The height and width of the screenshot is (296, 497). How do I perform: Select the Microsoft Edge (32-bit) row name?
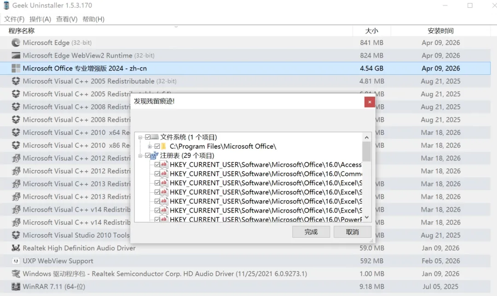click(58, 43)
